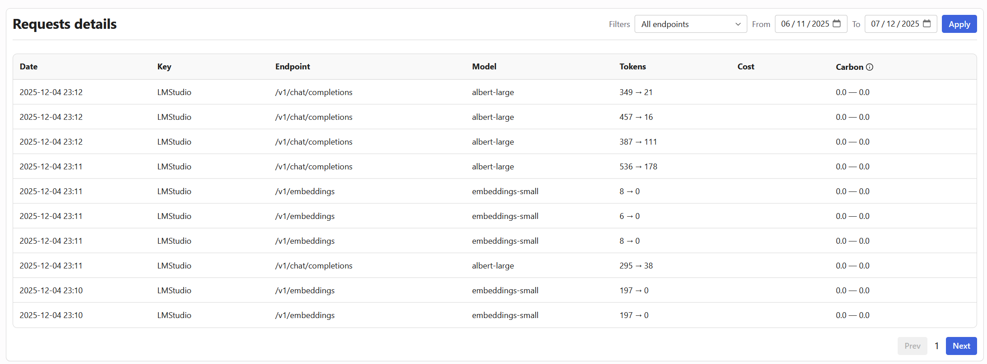The width and height of the screenshot is (987, 364).
Task: Click the Endpoint column header
Action: pyautogui.click(x=292, y=67)
